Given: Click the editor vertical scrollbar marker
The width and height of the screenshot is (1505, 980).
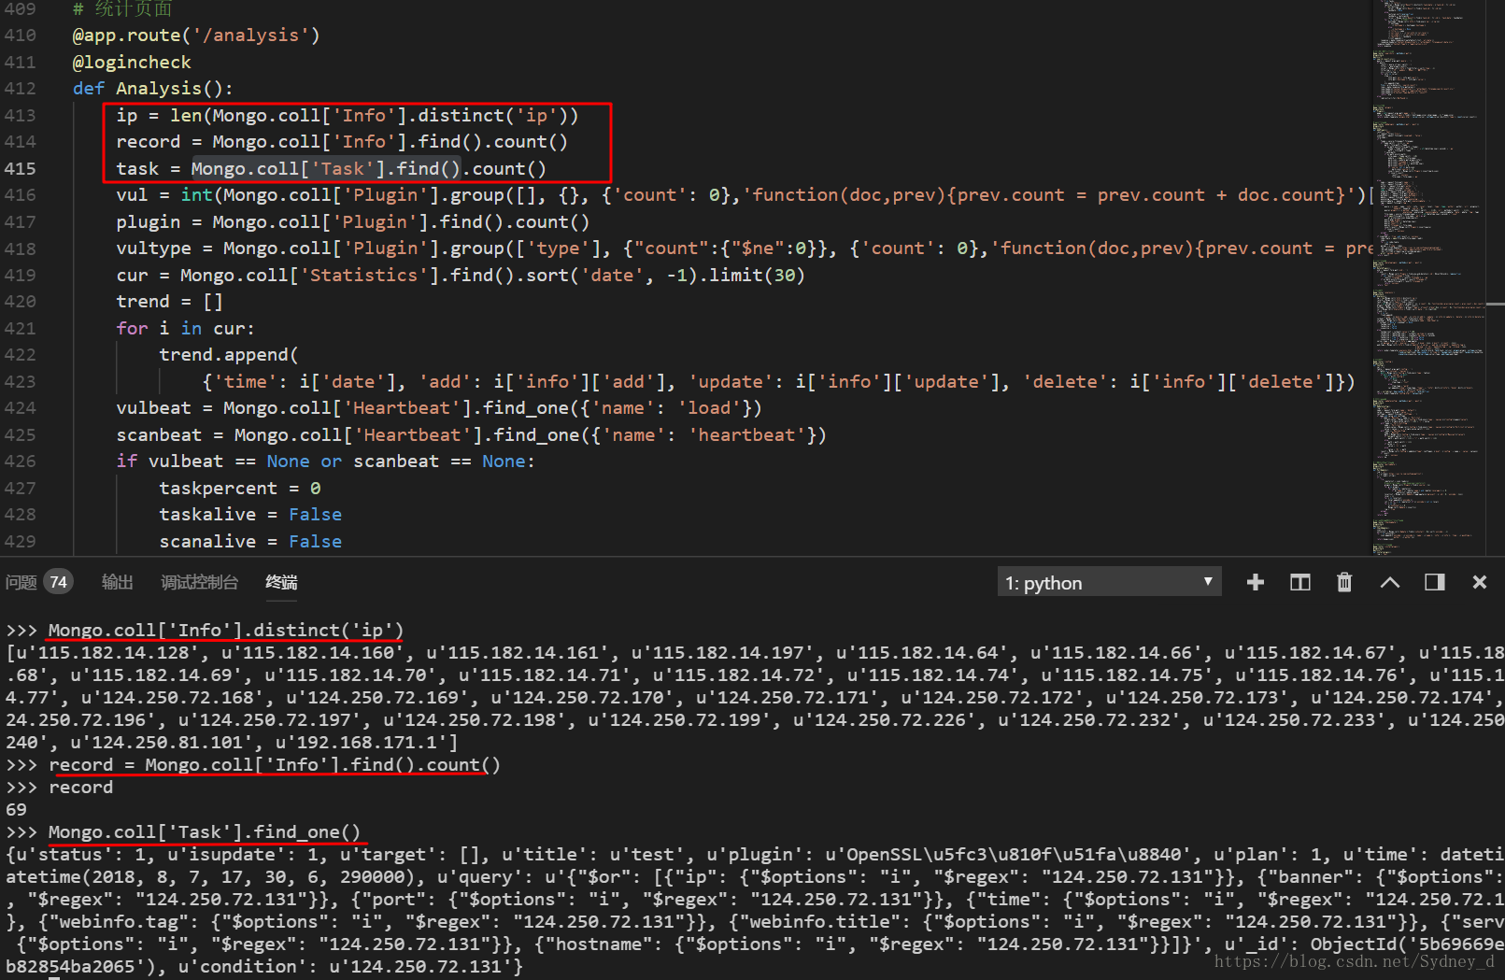Looking at the screenshot, I should [1495, 304].
